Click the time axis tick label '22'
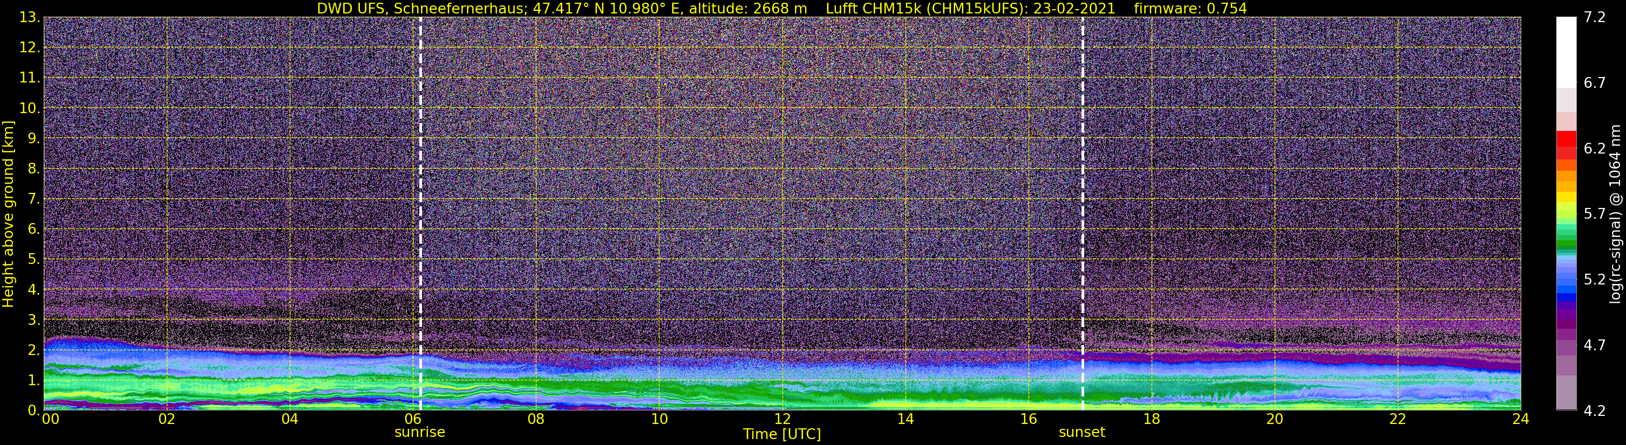 tap(1398, 419)
